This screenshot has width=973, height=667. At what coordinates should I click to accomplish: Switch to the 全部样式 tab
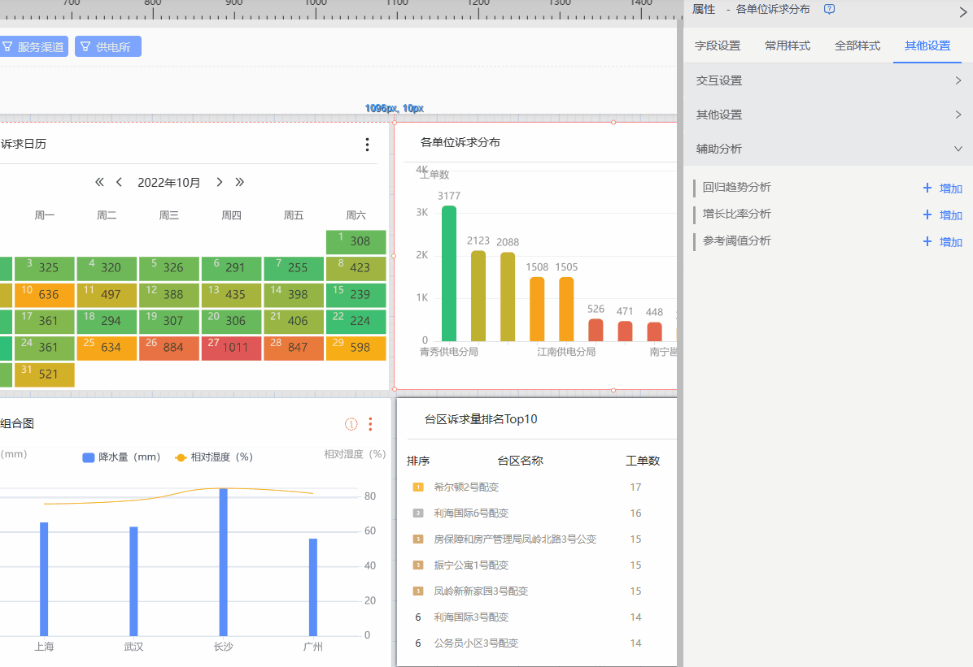pyautogui.click(x=857, y=45)
